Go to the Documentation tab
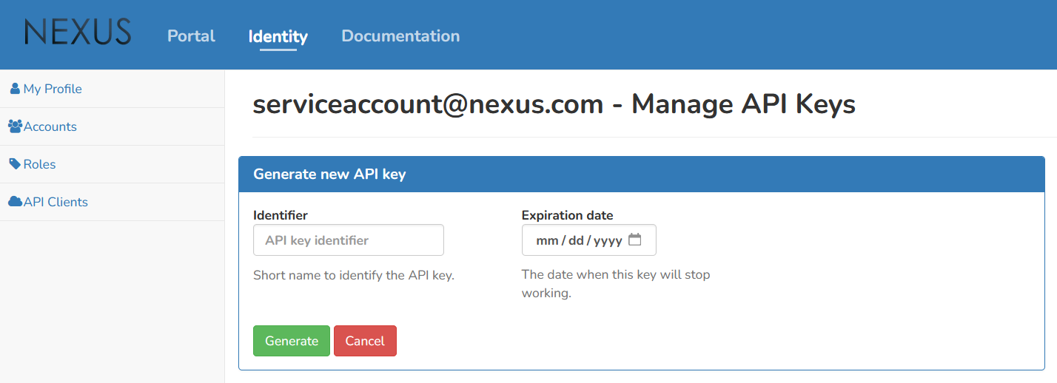The height and width of the screenshot is (383, 1057). click(x=400, y=35)
